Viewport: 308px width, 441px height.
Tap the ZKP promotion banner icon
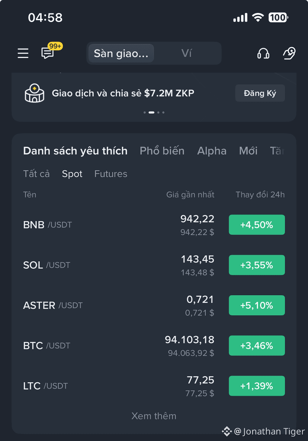(34, 93)
